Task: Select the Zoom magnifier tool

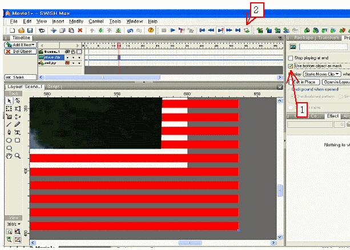Action: (x=17, y=156)
